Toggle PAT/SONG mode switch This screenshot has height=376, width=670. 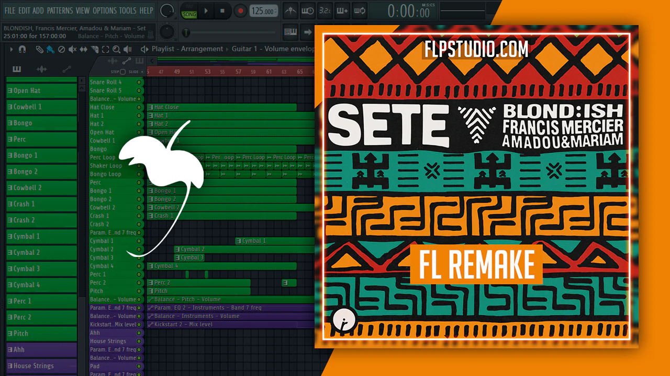click(x=189, y=10)
